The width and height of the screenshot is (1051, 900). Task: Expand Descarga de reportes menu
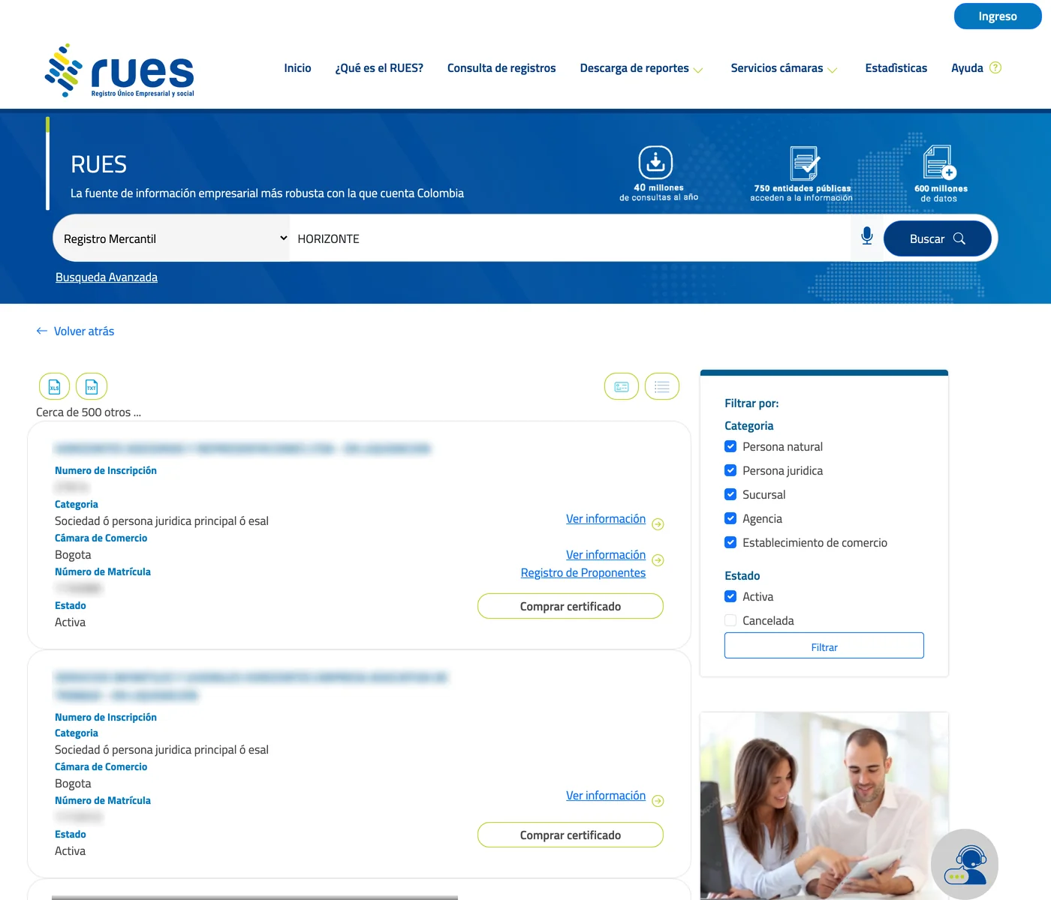coord(641,68)
